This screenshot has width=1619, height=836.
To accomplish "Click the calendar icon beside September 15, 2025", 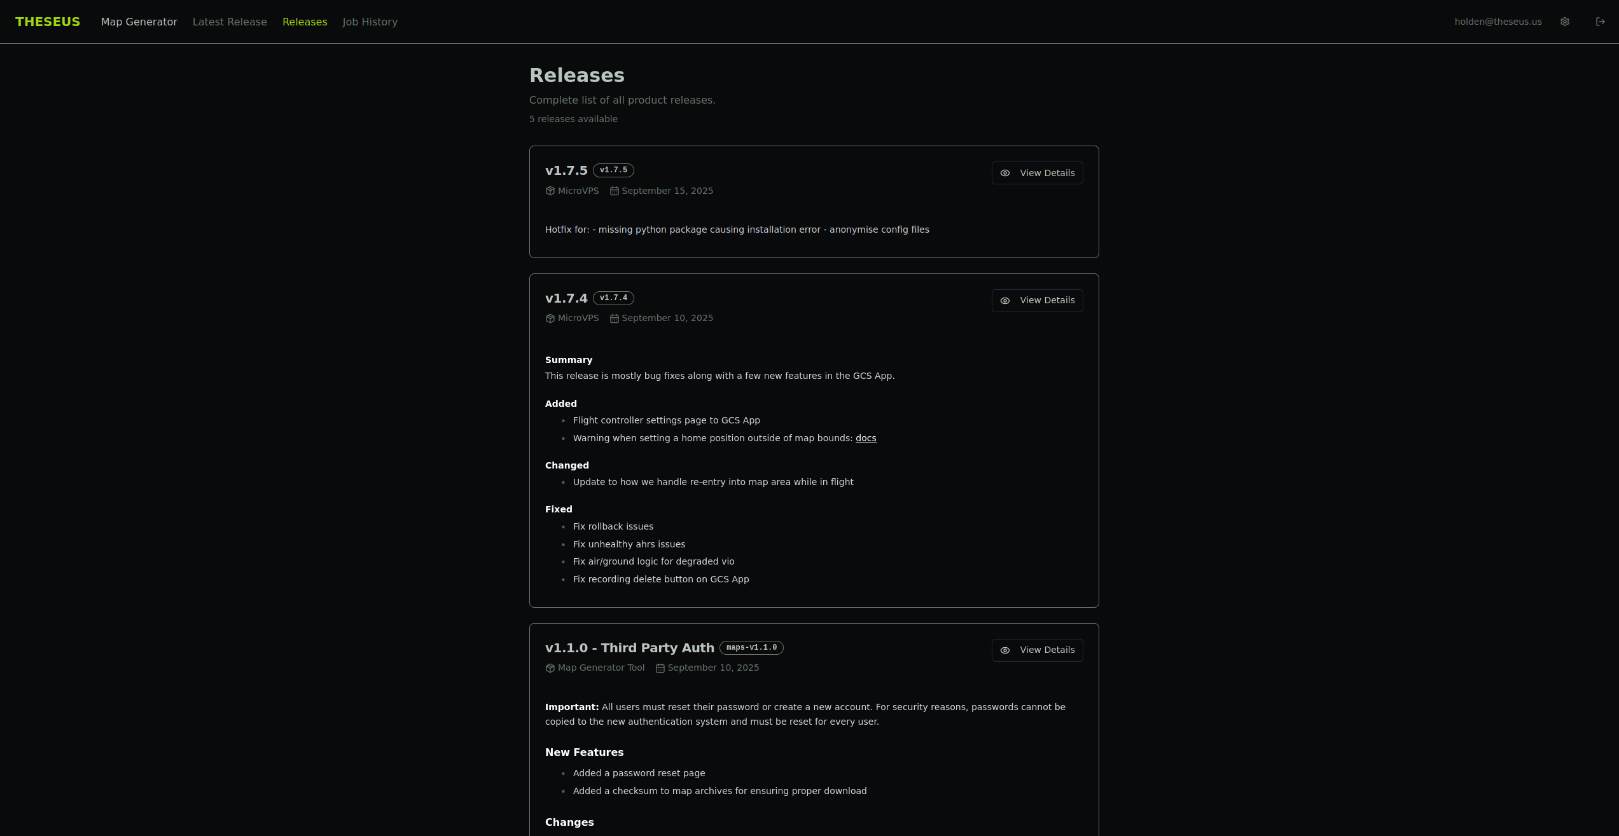I will coord(614,191).
